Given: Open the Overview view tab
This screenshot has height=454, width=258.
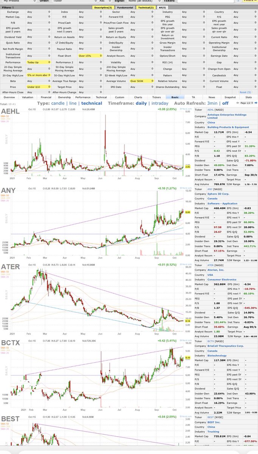Looking at the screenshot, I should [x=9, y=97].
